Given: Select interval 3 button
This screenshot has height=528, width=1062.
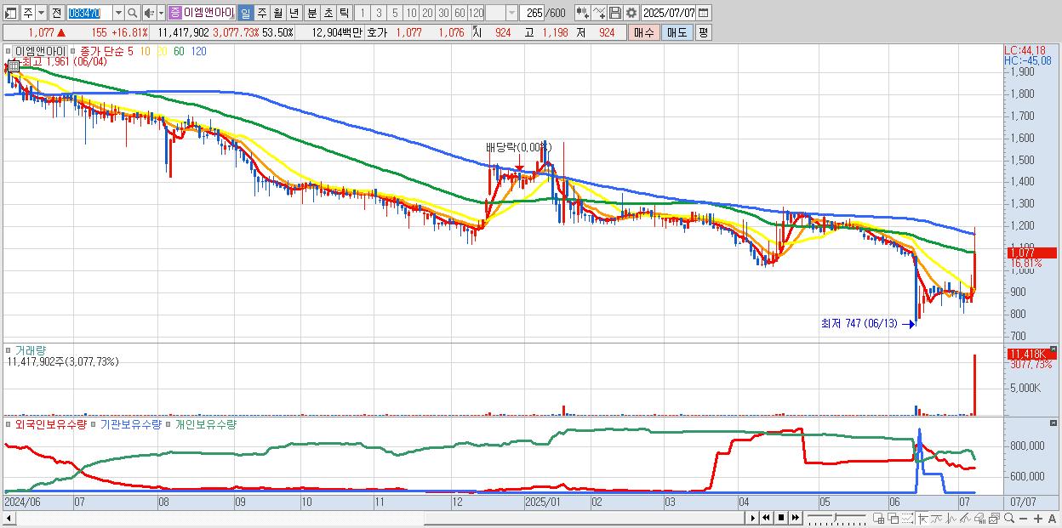Looking at the screenshot, I should point(379,13).
